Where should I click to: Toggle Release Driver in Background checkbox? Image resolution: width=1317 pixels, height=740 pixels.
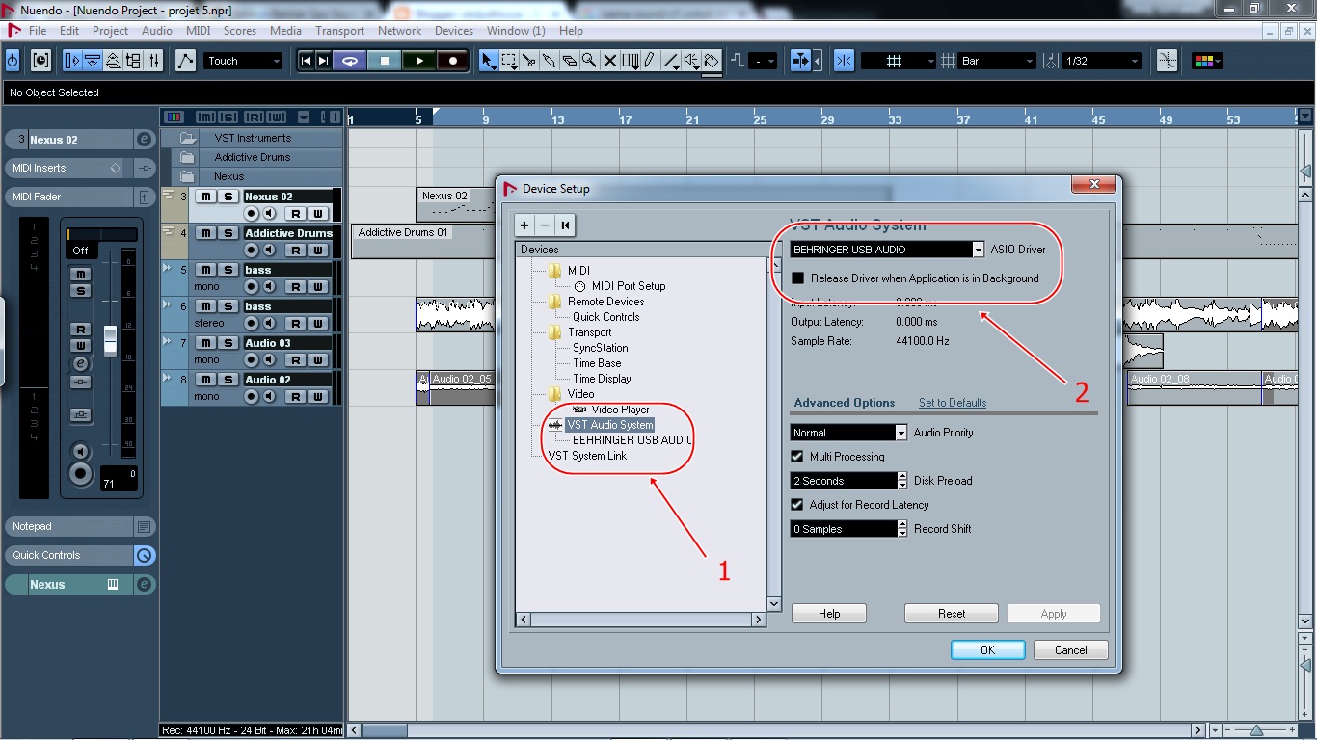pyautogui.click(x=797, y=278)
